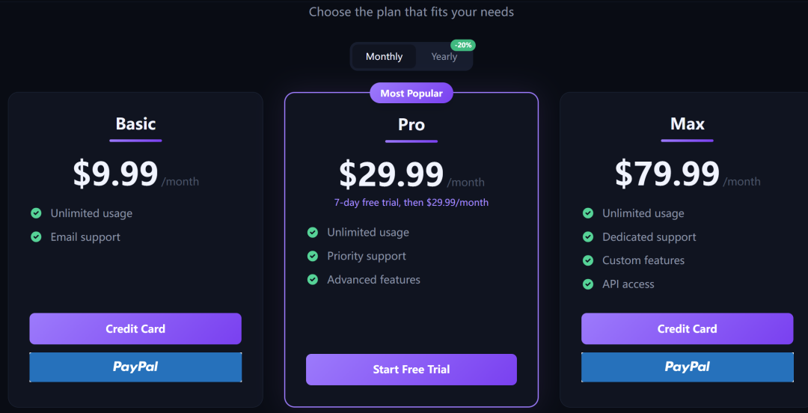Switch billing to Monthly
Image resolution: width=808 pixels, height=413 pixels.
pos(384,57)
